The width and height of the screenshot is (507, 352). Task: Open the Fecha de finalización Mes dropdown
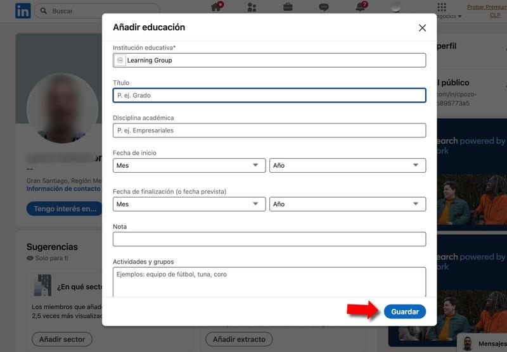(x=189, y=204)
